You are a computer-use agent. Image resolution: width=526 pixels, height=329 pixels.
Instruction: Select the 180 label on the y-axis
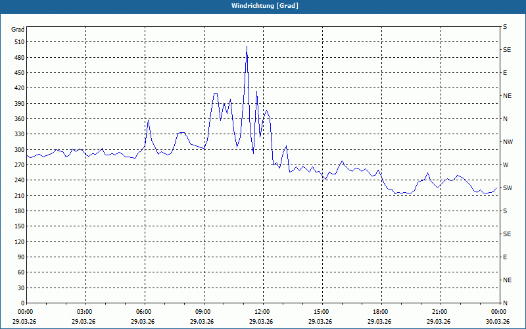coord(18,211)
